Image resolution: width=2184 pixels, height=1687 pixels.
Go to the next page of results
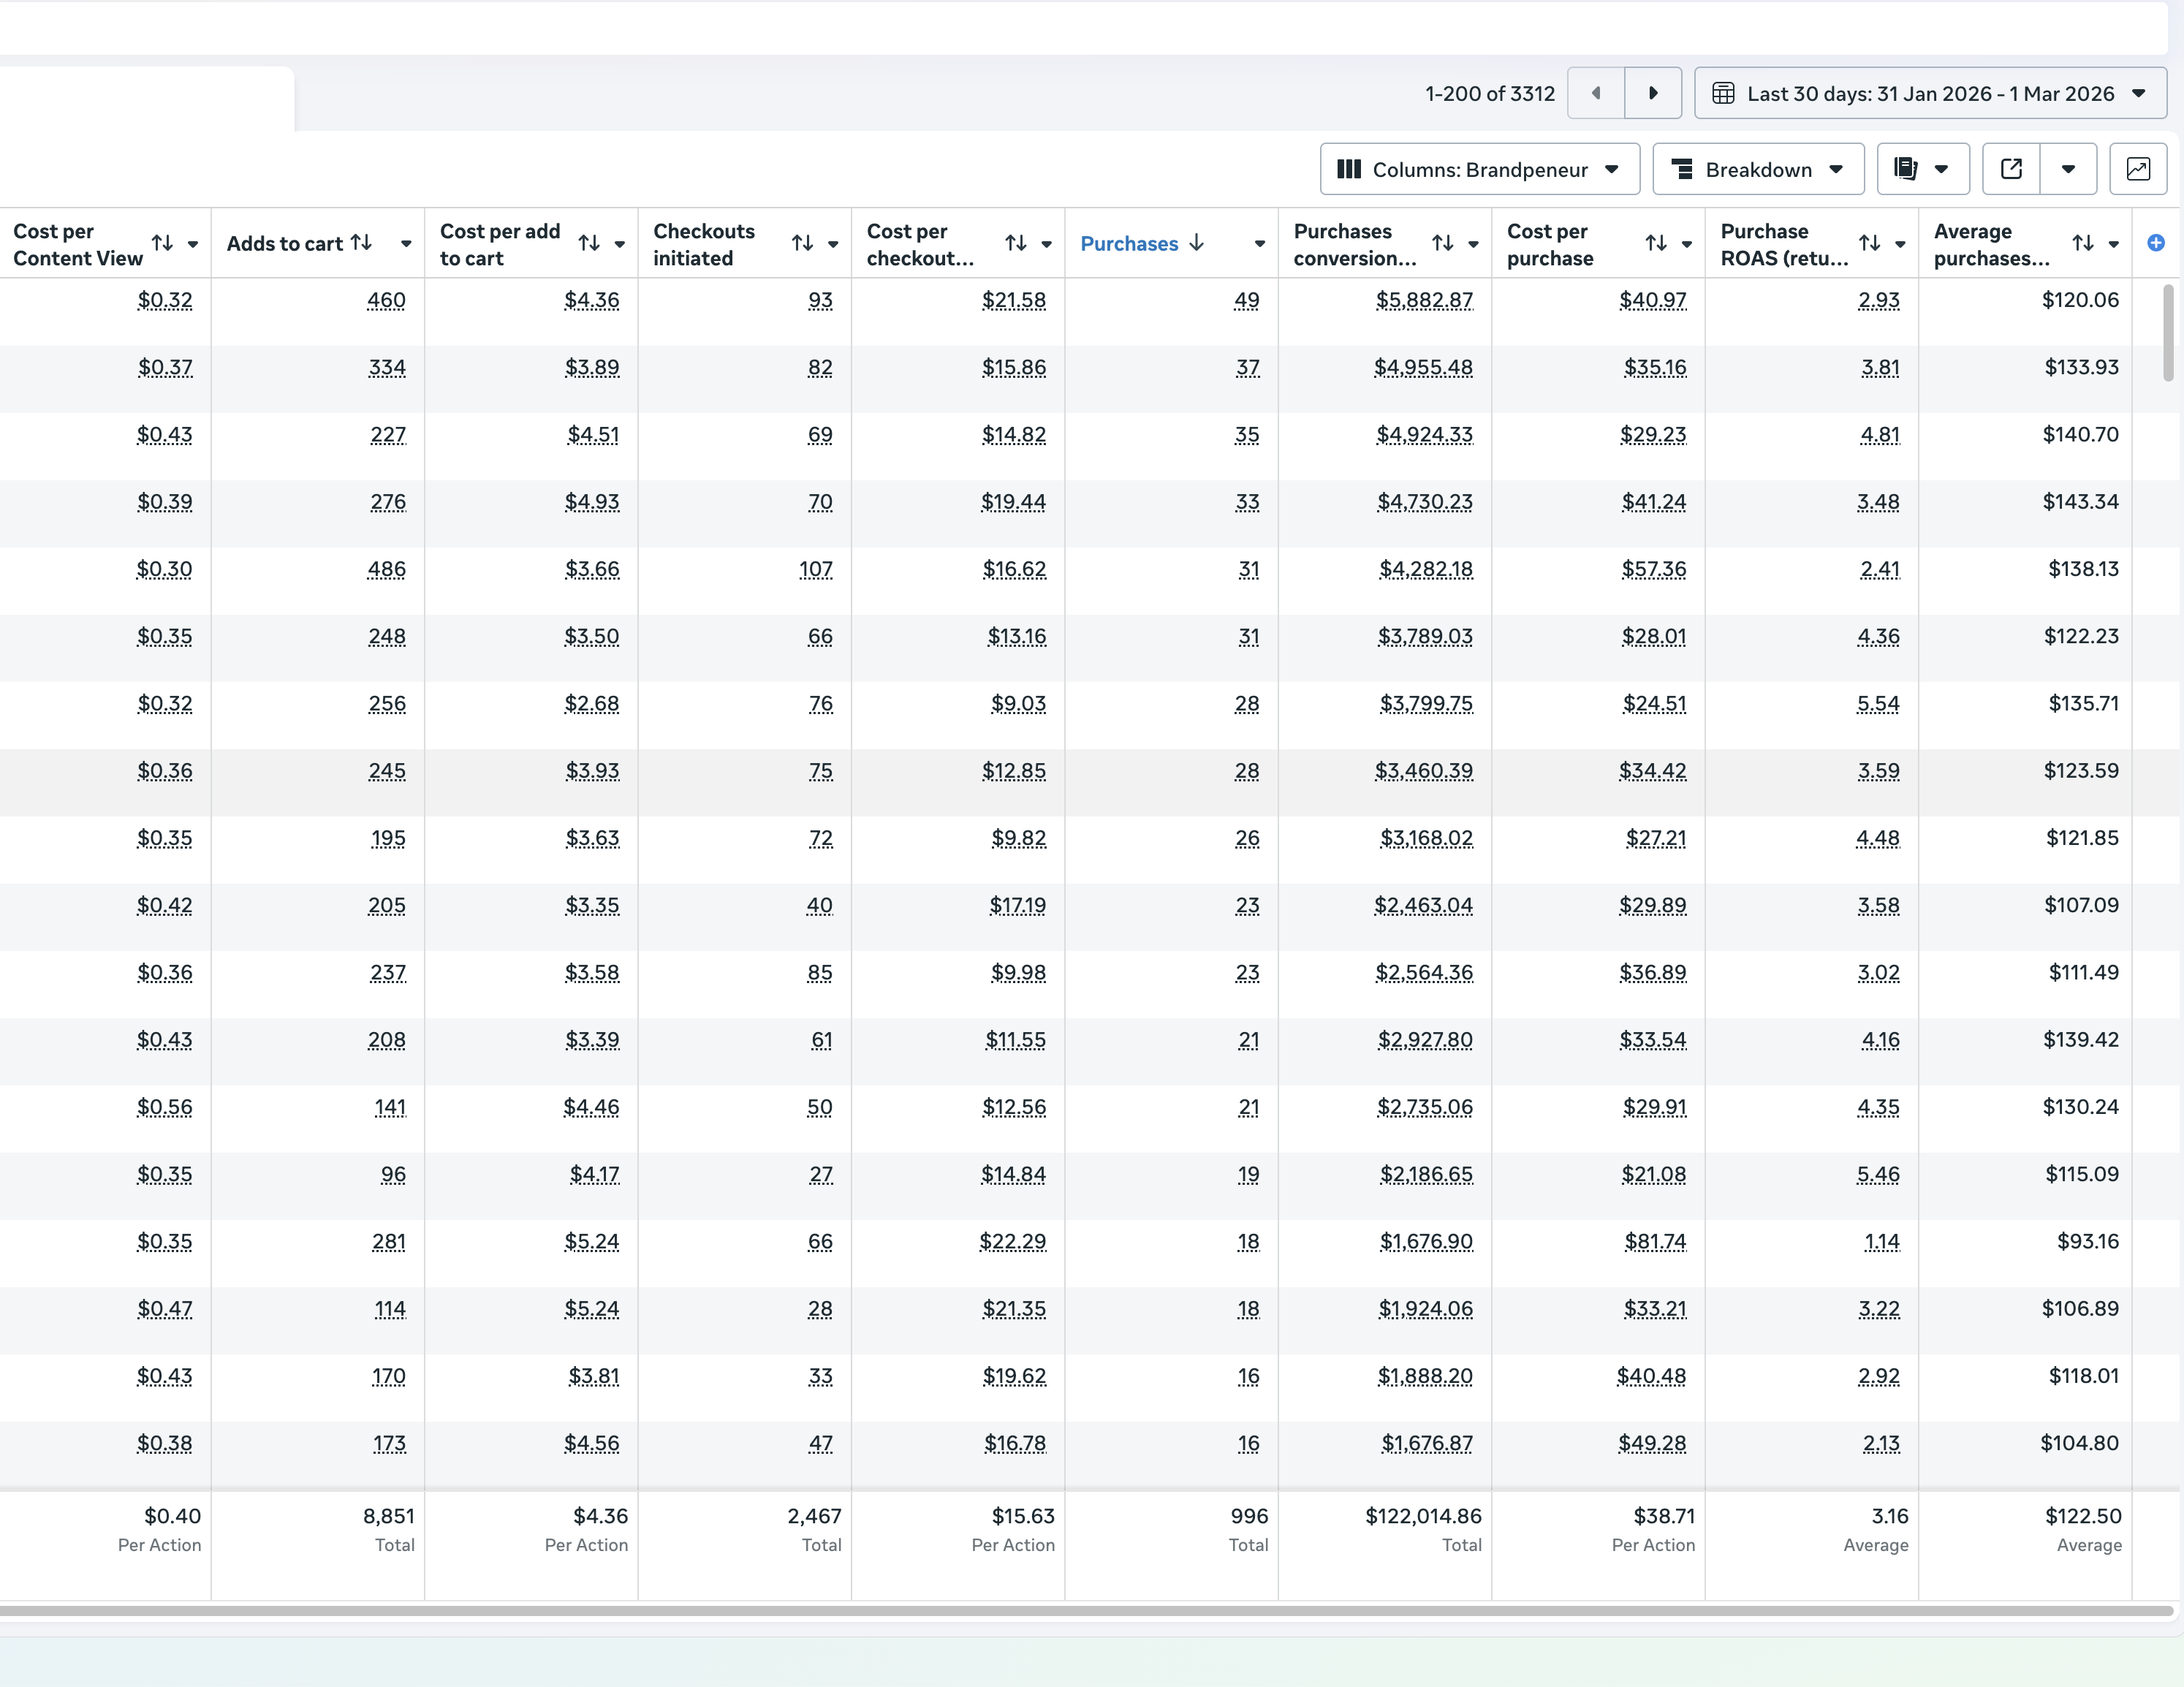coord(1653,93)
